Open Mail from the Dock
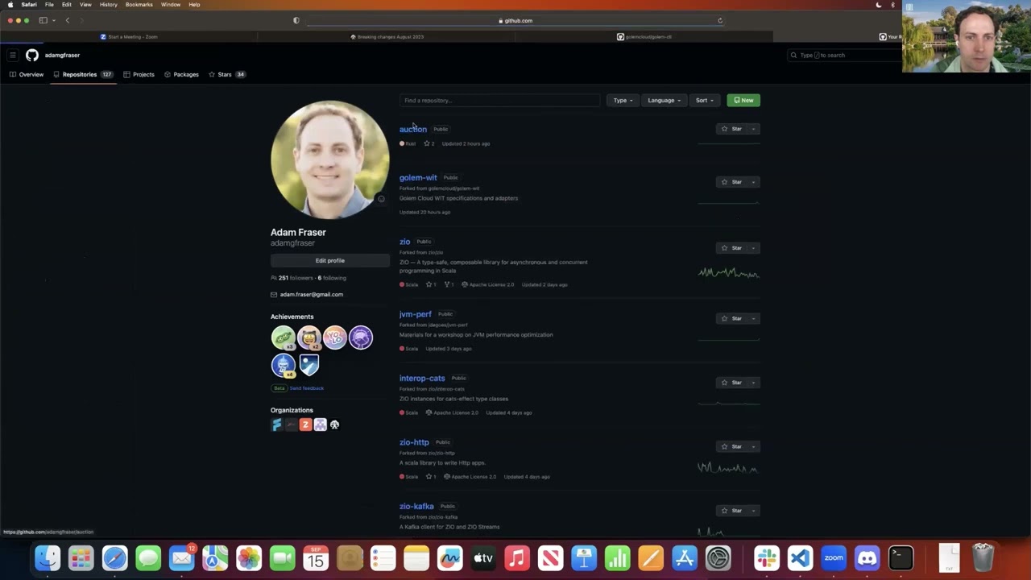The image size is (1031, 580). pos(182,557)
